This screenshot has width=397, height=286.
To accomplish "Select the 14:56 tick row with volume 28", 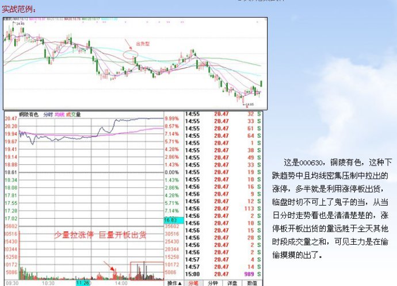I will 223,238.
